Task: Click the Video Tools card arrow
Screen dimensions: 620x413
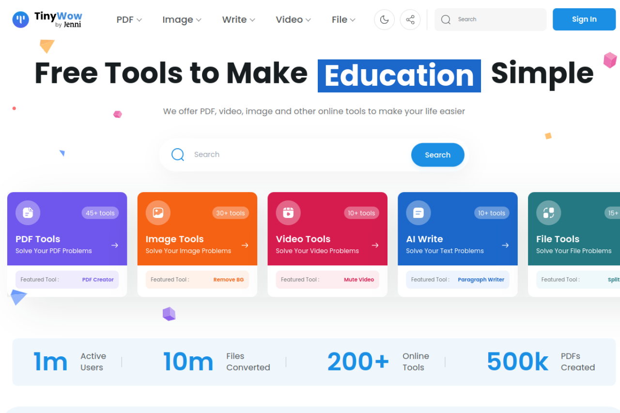Action: (375, 245)
